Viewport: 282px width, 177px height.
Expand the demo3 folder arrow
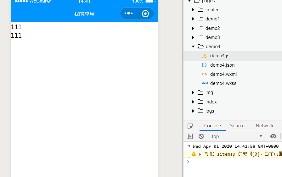193,37
